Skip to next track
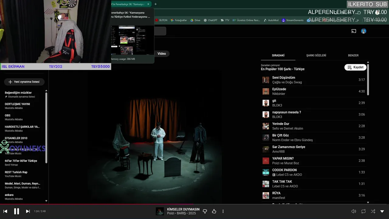 28,211
